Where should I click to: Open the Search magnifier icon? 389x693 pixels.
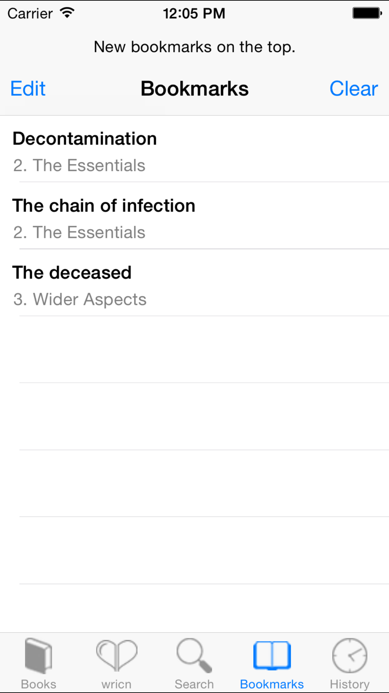(194, 656)
